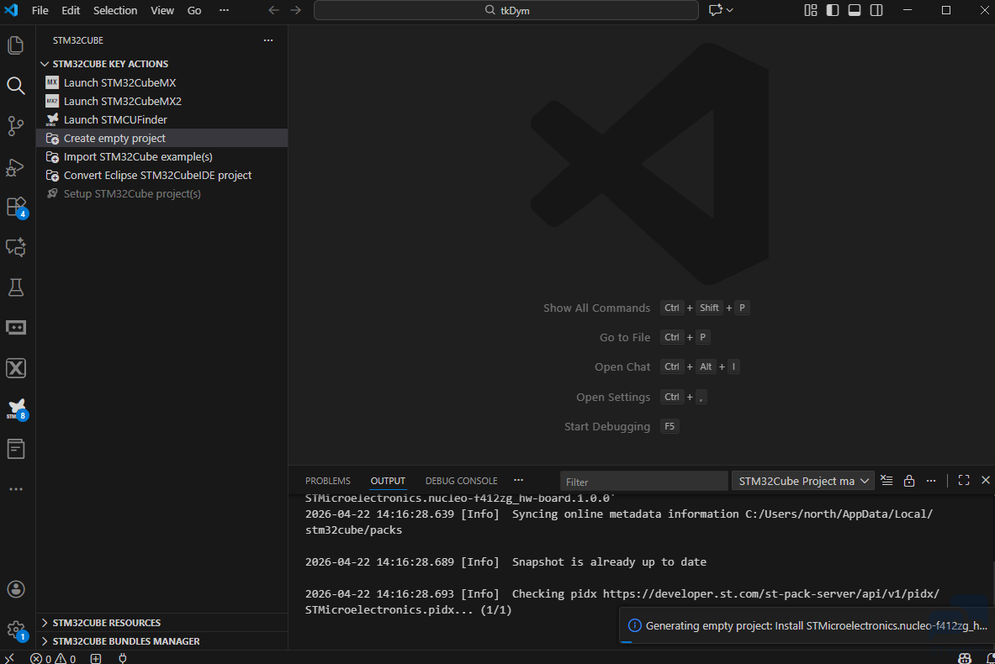Open the STM32Cube Project output channel dropdown
This screenshot has height=664, width=995.
click(802, 481)
